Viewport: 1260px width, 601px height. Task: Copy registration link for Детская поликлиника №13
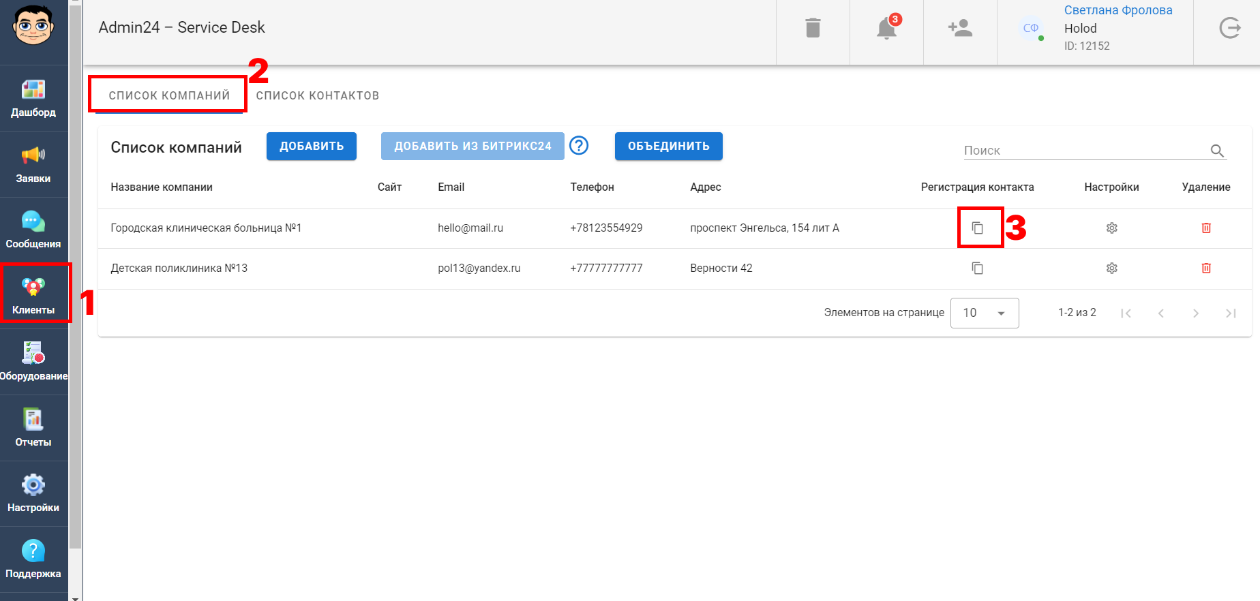click(978, 268)
